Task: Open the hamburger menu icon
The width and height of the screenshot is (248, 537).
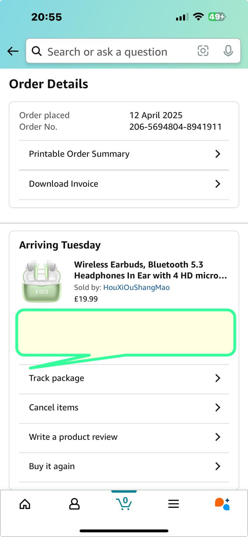Action: click(x=173, y=504)
